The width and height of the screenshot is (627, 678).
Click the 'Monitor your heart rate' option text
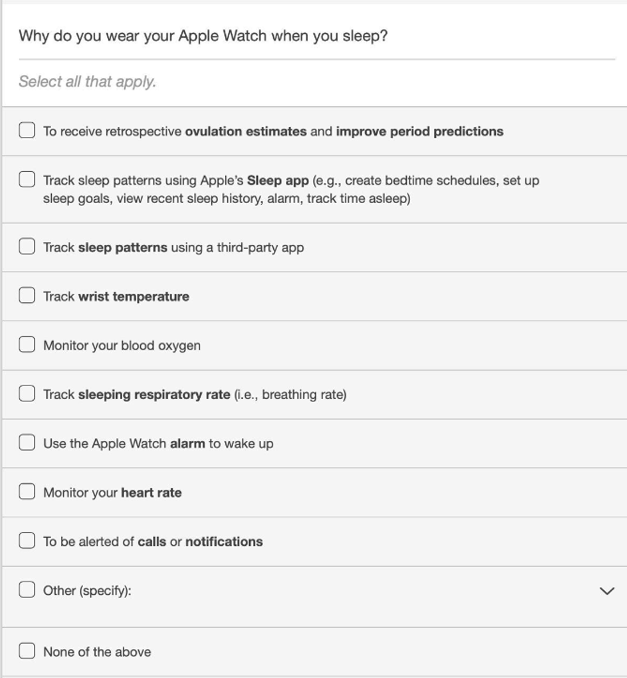point(112,493)
